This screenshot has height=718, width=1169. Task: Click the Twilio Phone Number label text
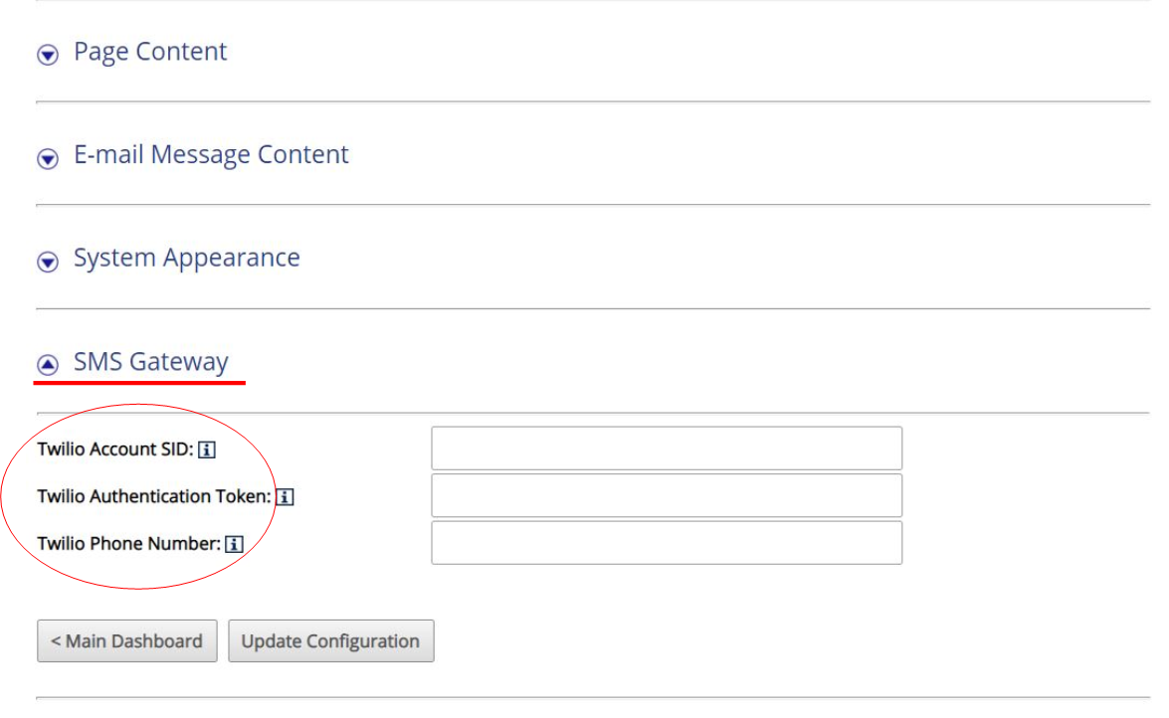tap(129, 544)
